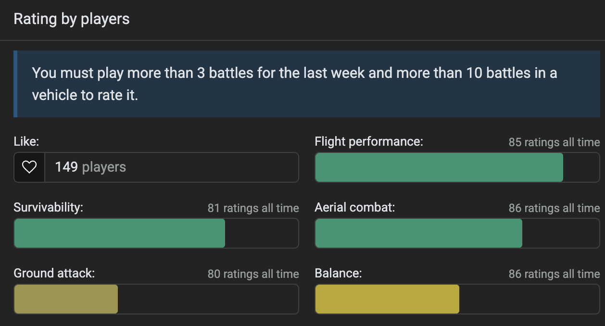
Task: Click the 80 ratings all time text
Action: click(253, 274)
